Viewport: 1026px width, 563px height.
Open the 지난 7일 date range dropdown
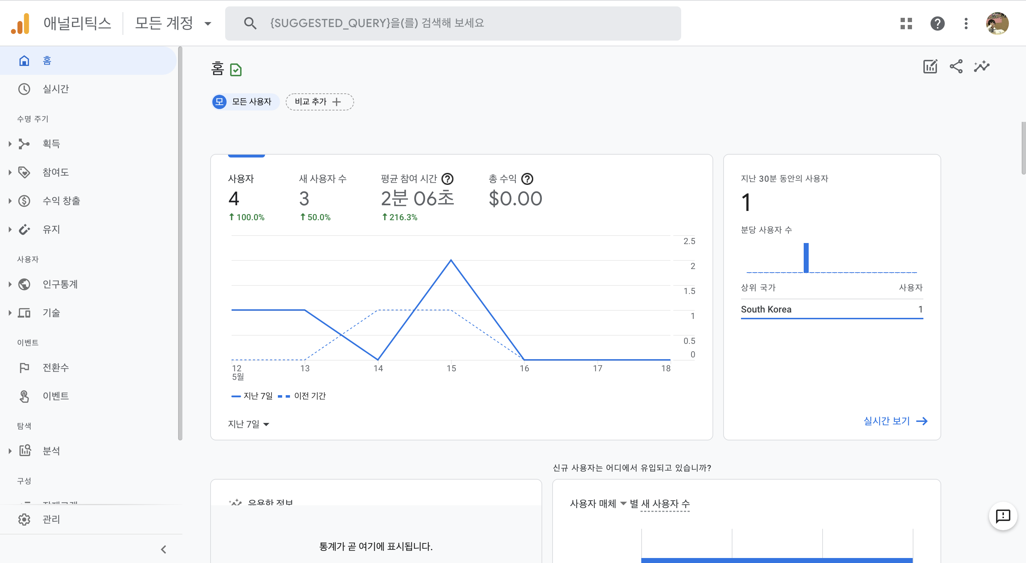click(x=248, y=424)
